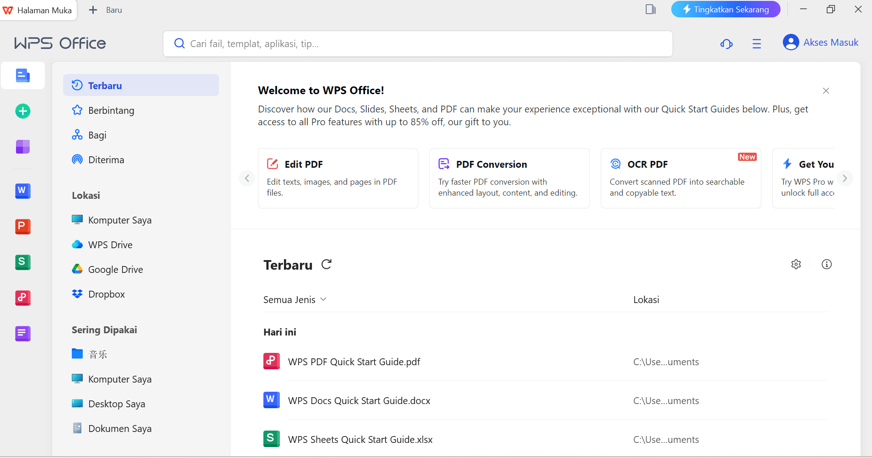872x458 pixels.
Task: Select the Sheets app icon
Action: [x=22, y=262]
